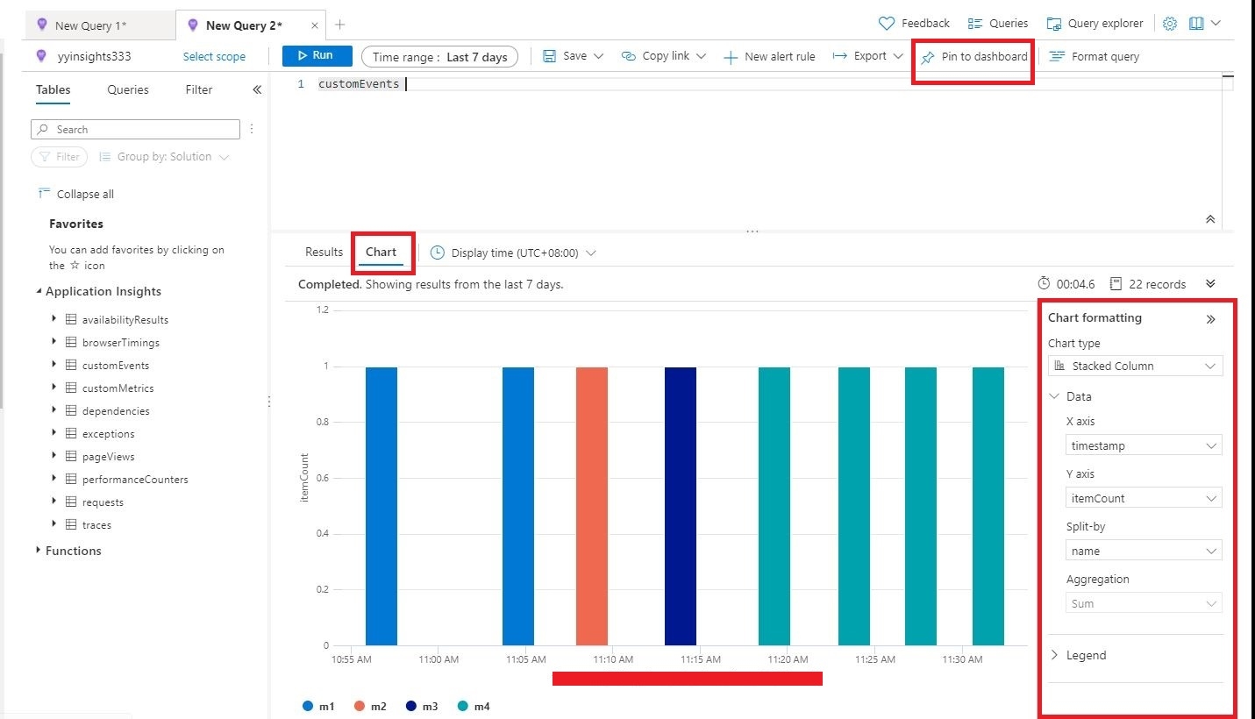This screenshot has width=1255, height=719.
Task: Click the customEvents query text in editor
Action: pyautogui.click(x=359, y=84)
